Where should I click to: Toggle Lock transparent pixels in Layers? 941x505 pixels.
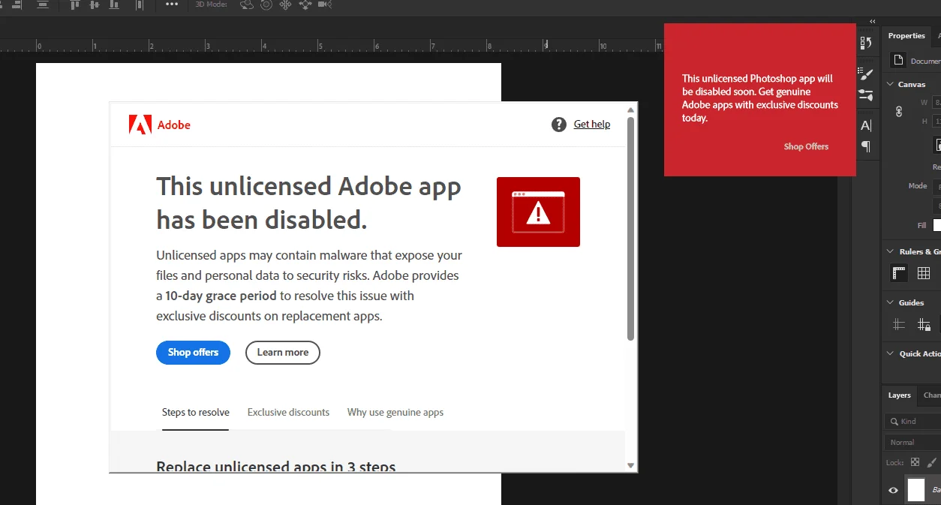[x=915, y=462]
